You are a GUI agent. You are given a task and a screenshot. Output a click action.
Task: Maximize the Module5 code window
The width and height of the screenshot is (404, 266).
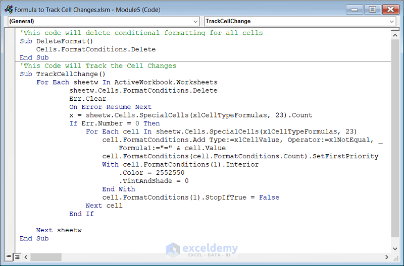coord(372,10)
